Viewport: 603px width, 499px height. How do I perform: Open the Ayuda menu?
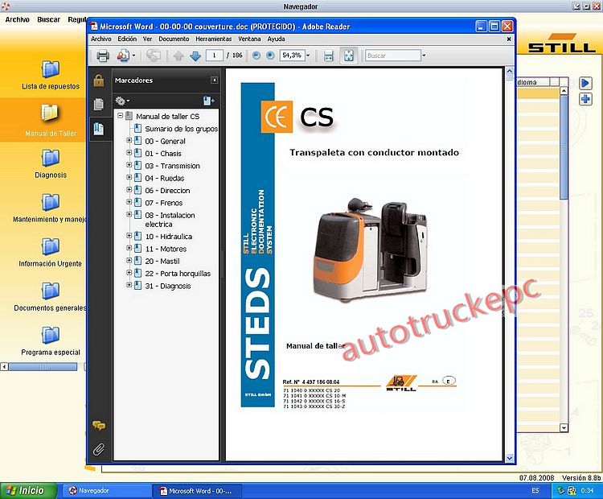pos(276,39)
